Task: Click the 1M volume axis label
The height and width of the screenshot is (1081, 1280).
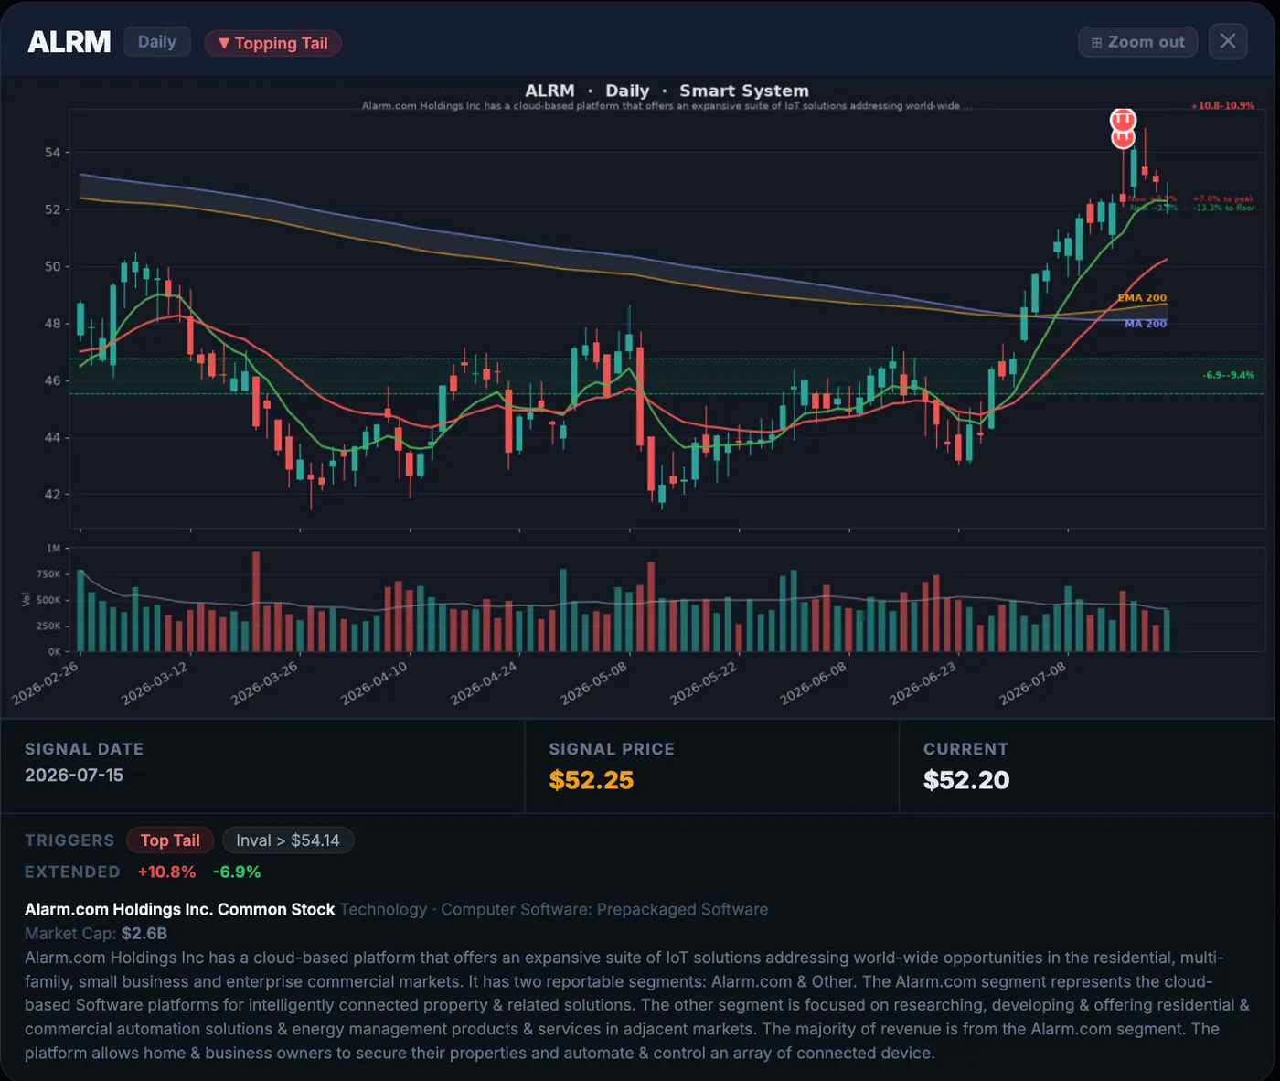Action: [54, 548]
